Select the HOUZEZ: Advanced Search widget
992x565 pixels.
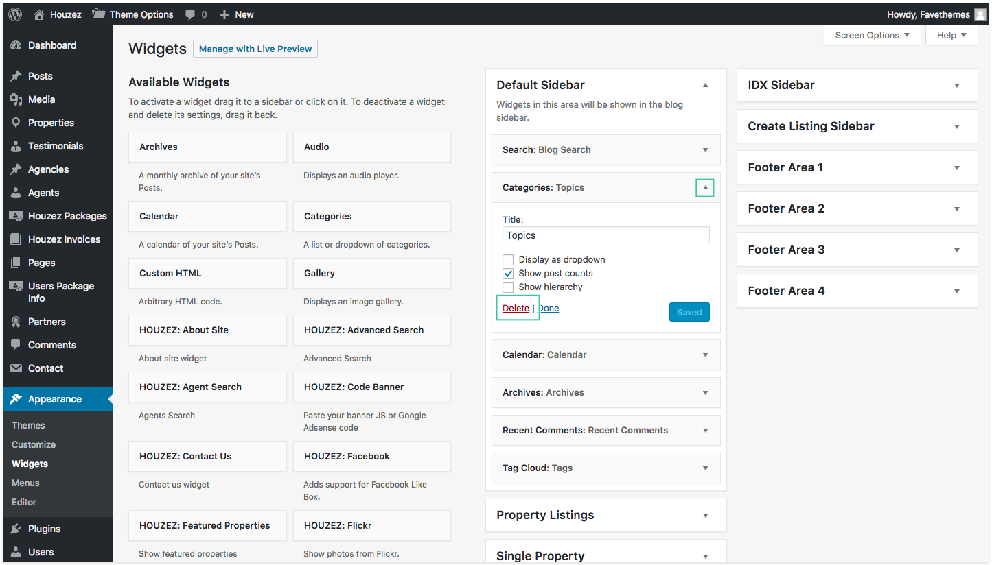click(372, 330)
